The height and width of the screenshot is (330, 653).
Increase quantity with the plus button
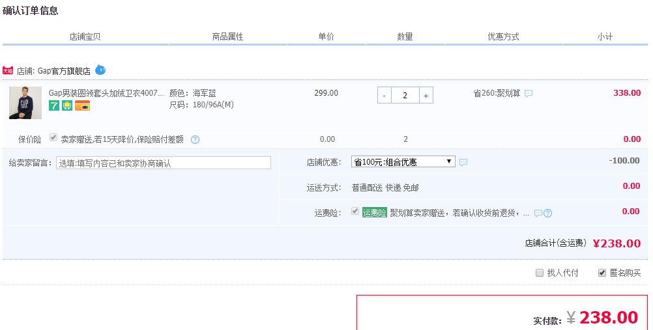[426, 95]
